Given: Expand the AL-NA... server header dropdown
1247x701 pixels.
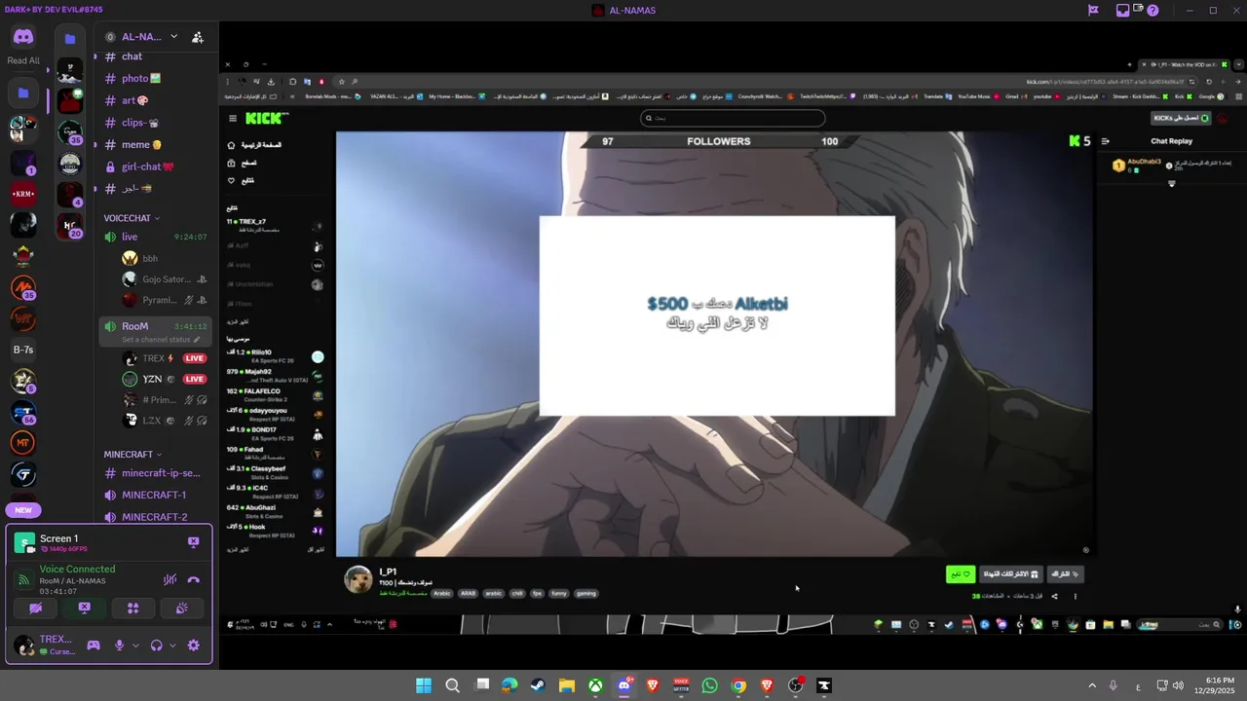Looking at the screenshot, I should click(173, 37).
